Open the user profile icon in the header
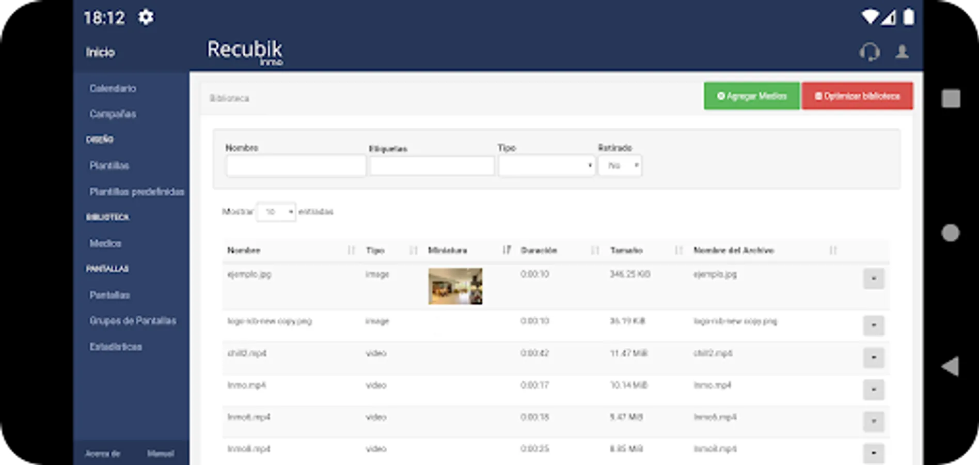The width and height of the screenshot is (979, 465). 902,52
